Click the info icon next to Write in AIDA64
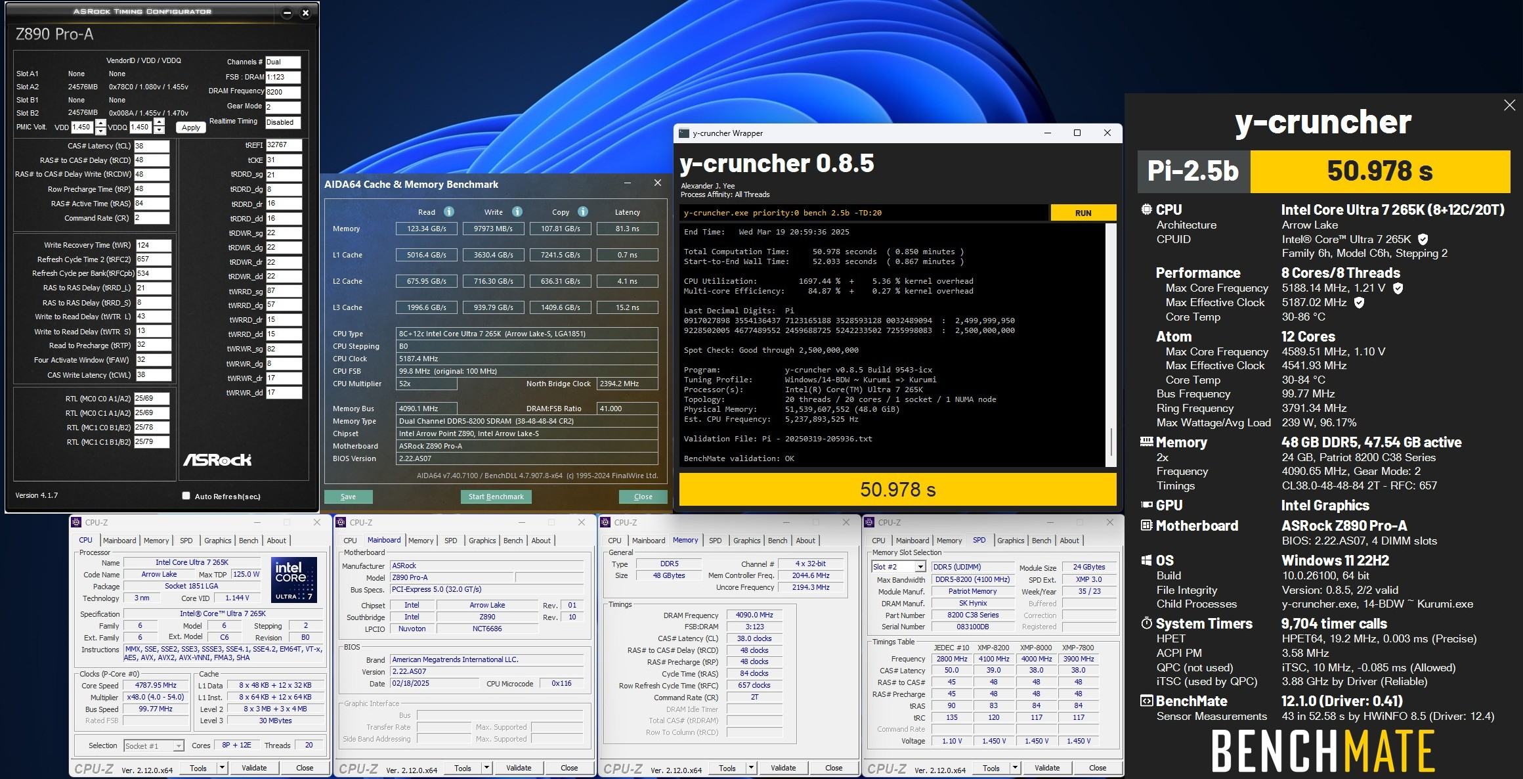This screenshot has width=1523, height=779. (x=517, y=211)
